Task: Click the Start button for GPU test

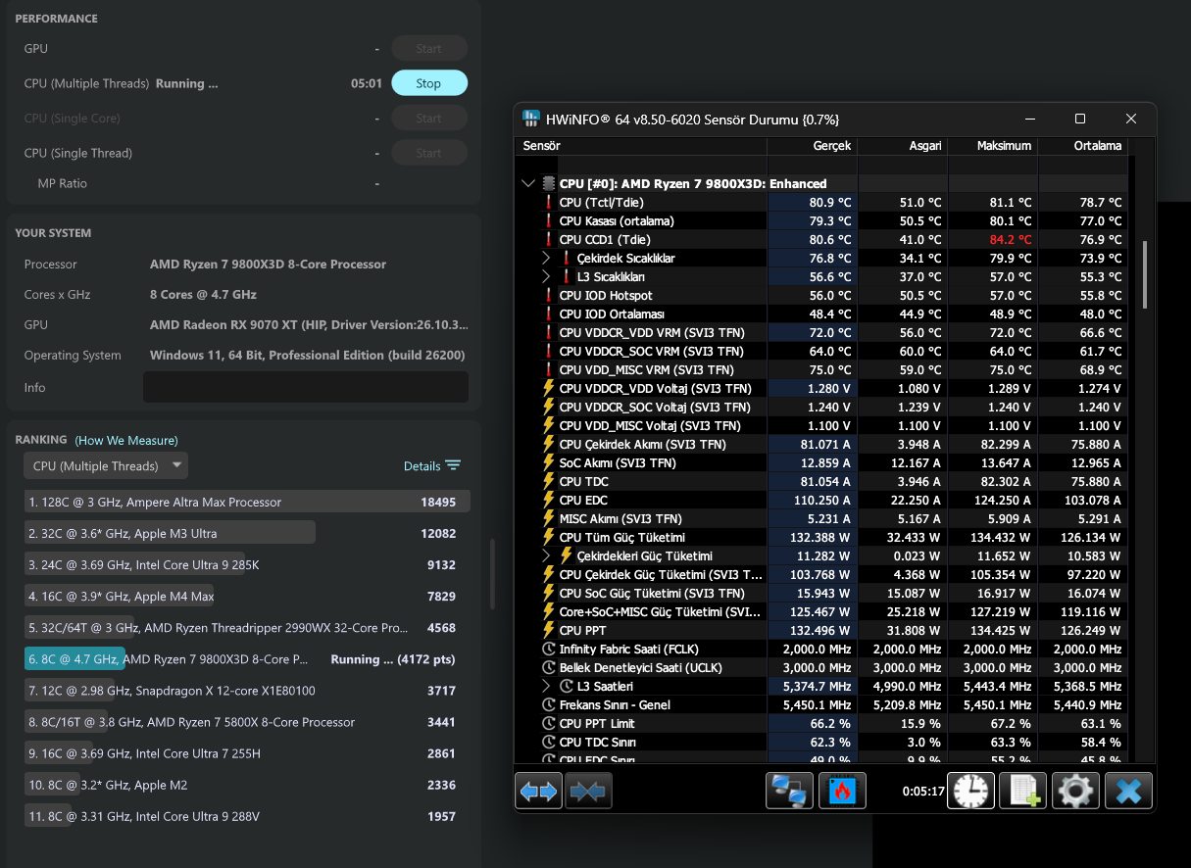Action: tap(429, 48)
